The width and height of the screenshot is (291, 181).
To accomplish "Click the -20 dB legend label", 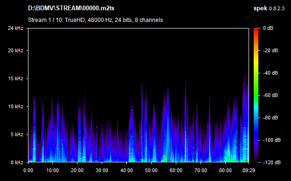I will (x=270, y=50).
